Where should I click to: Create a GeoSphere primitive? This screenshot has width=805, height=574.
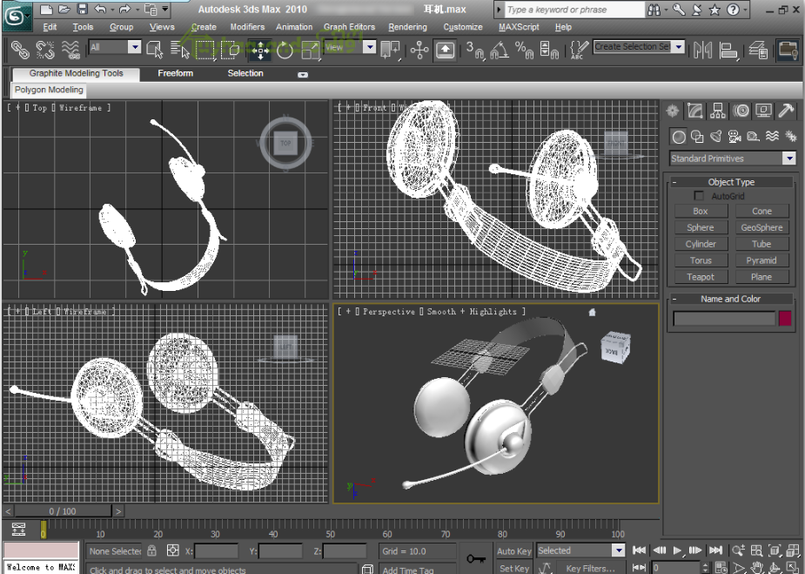pyautogui.click(x=761, y=227)
